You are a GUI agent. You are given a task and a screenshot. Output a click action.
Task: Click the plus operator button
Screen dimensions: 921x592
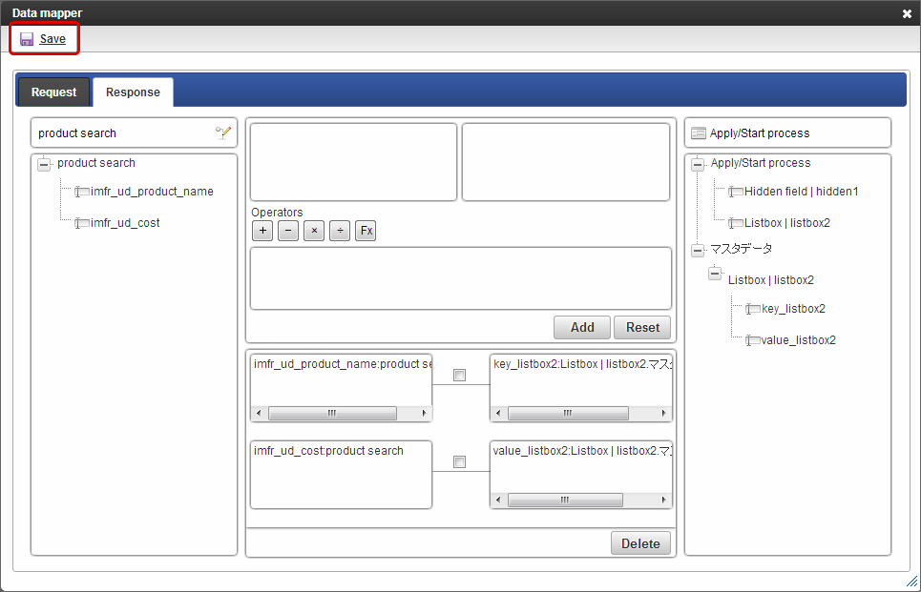pyautogui.click(x=262, y=231)
